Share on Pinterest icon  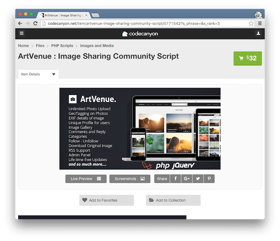(x=209, y=179)
